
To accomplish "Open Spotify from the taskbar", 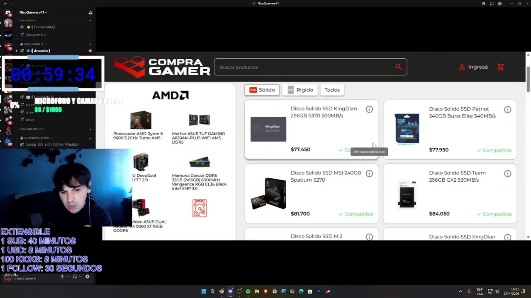I will coord(248,291).
